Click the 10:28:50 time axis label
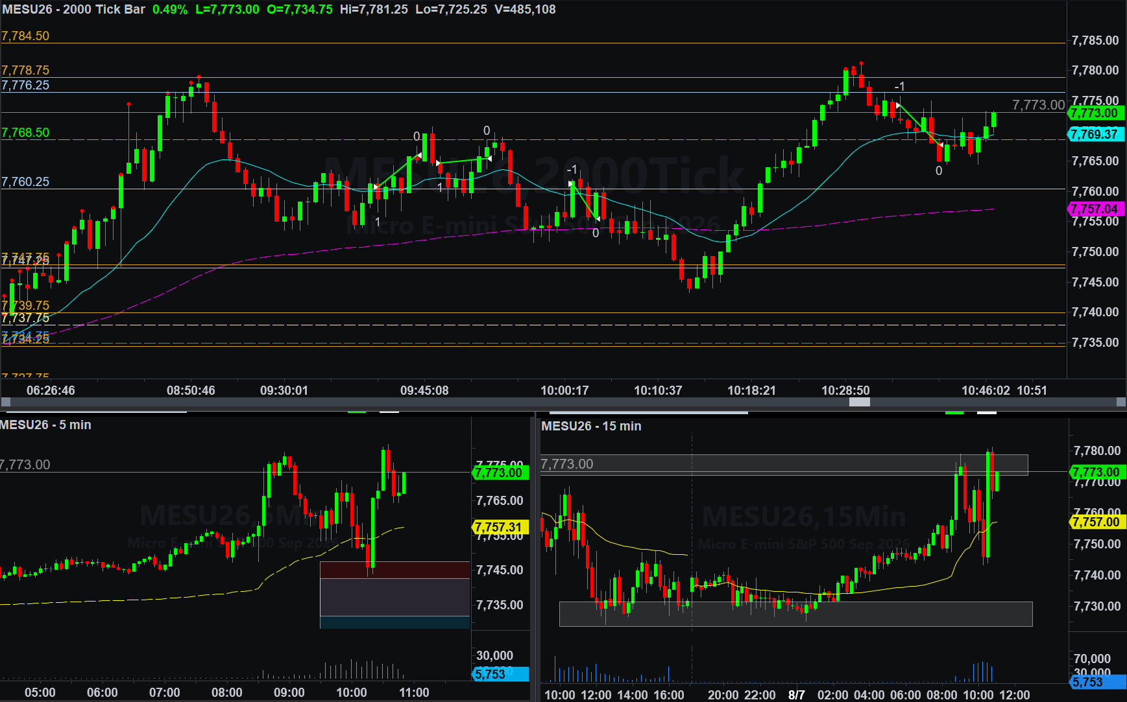Screen dimensions: 1127x702 pyautogui.click(x=845, y=390)
